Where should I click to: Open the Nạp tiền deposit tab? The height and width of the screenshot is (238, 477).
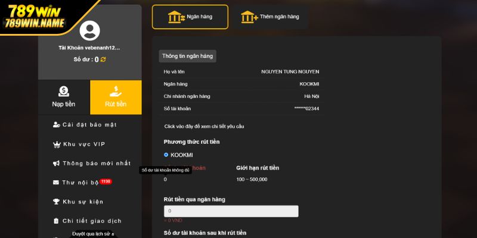click(64, 98)
